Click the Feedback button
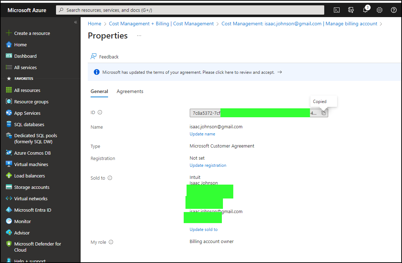The width and height of the screenshot is (402, 263). tap(105, 57)
